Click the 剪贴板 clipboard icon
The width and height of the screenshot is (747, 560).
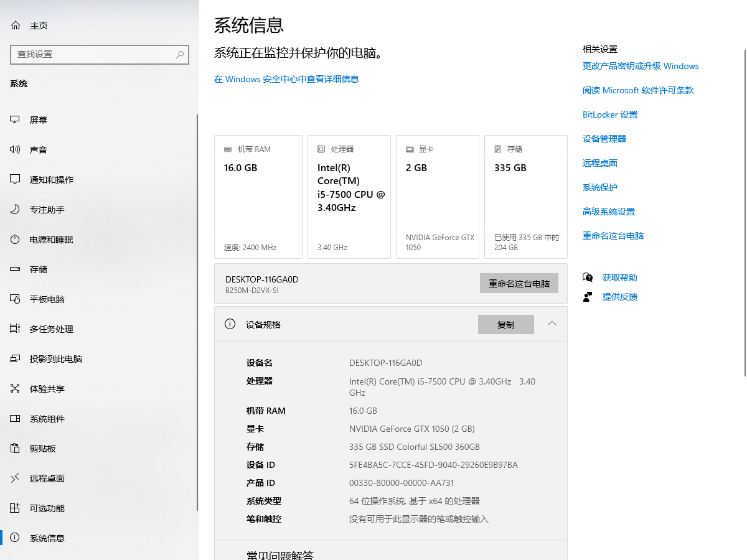click(14, 448)
